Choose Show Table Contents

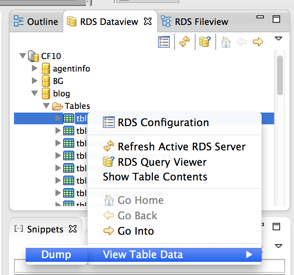coord(175,177)
